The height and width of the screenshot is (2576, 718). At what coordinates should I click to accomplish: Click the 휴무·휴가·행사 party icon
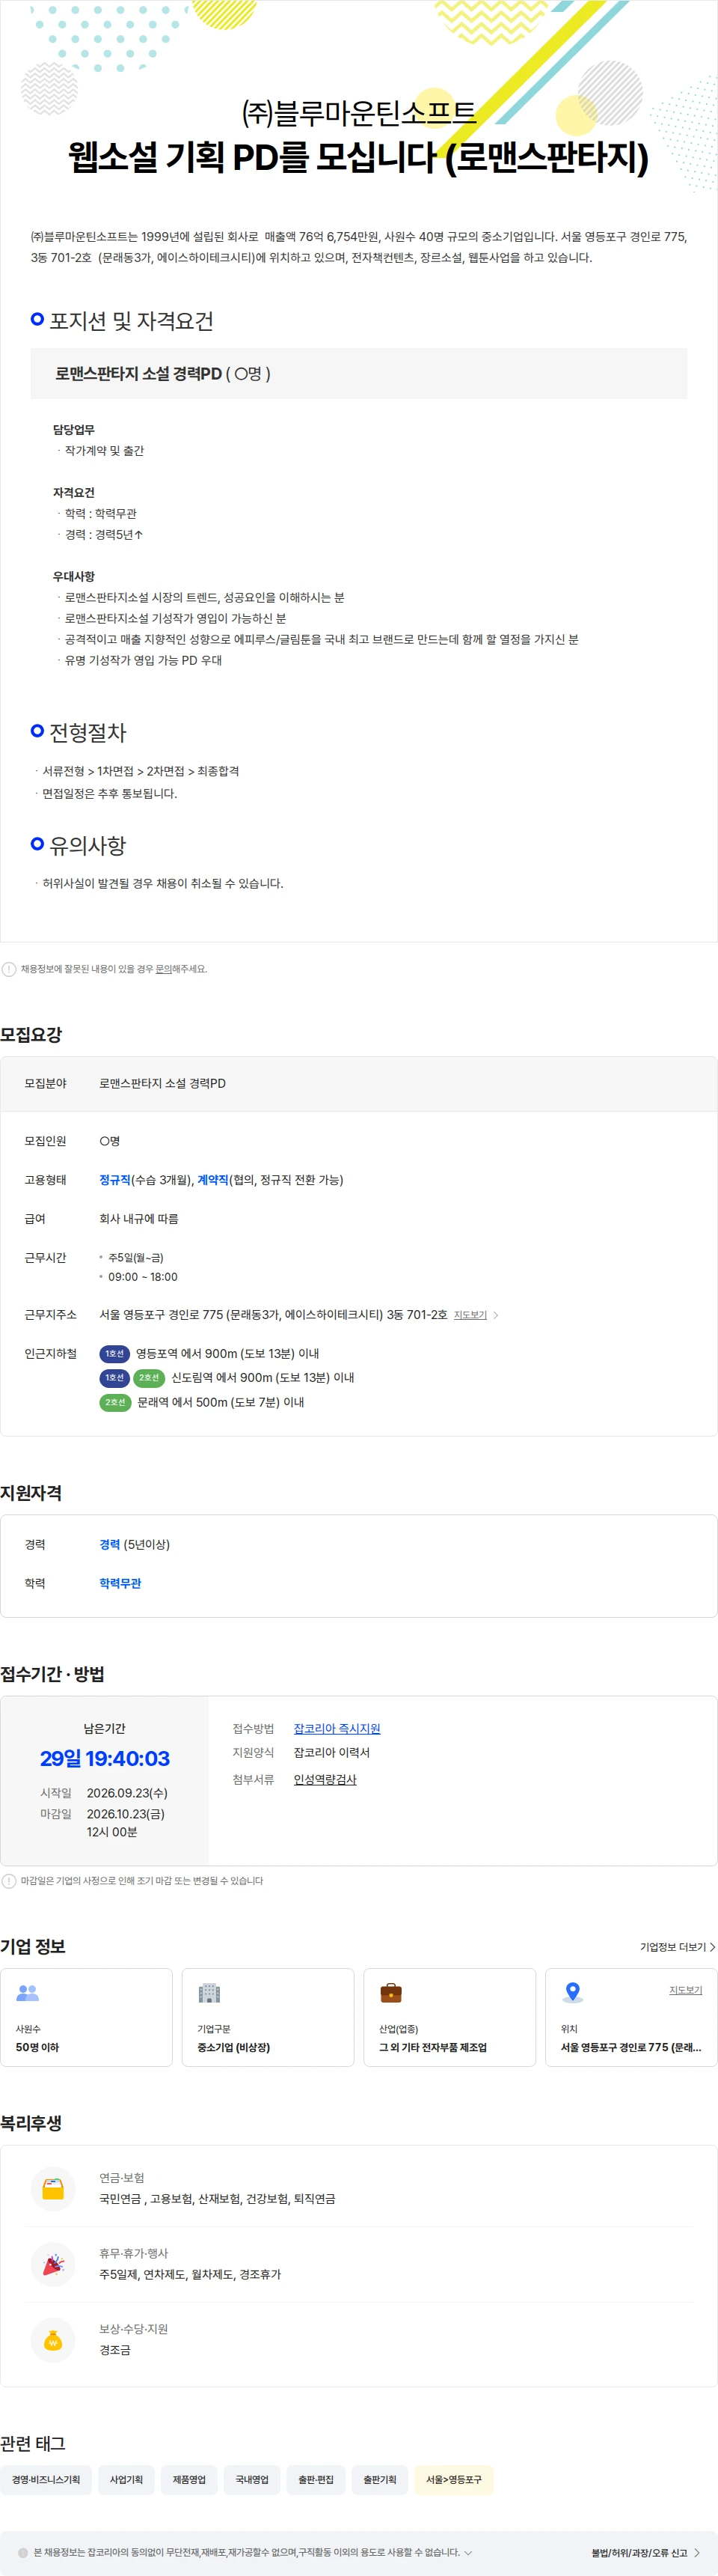click(x=54, y=2264)
